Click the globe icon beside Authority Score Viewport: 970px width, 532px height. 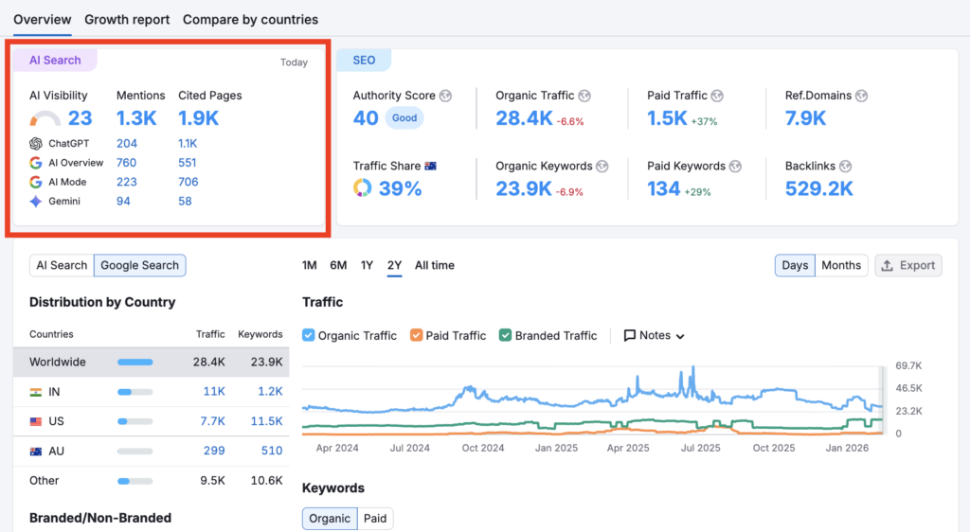point(445,96)
